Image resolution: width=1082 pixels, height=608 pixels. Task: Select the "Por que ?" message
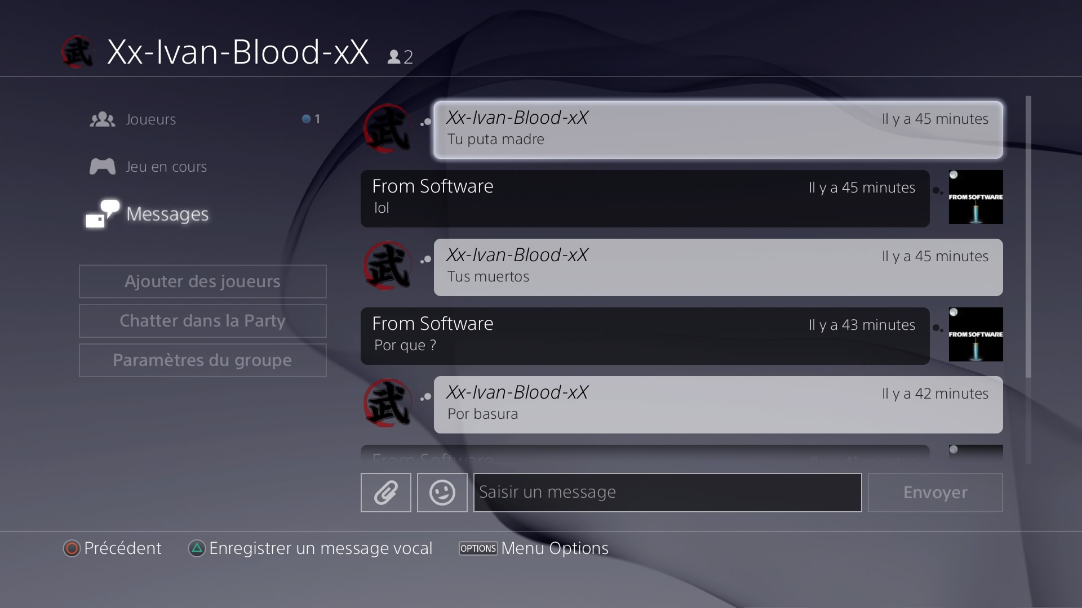click(645, 336)
